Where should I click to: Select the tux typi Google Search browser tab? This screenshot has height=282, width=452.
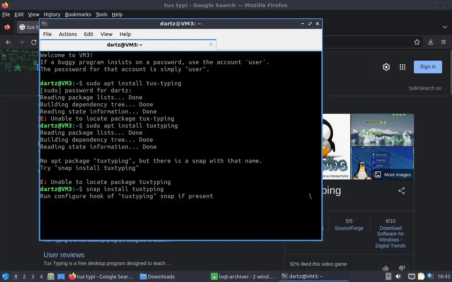pyautogui.click(x=29, y=27)
